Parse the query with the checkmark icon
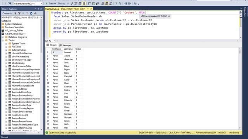The image size is (248, 139). [72, 3]
